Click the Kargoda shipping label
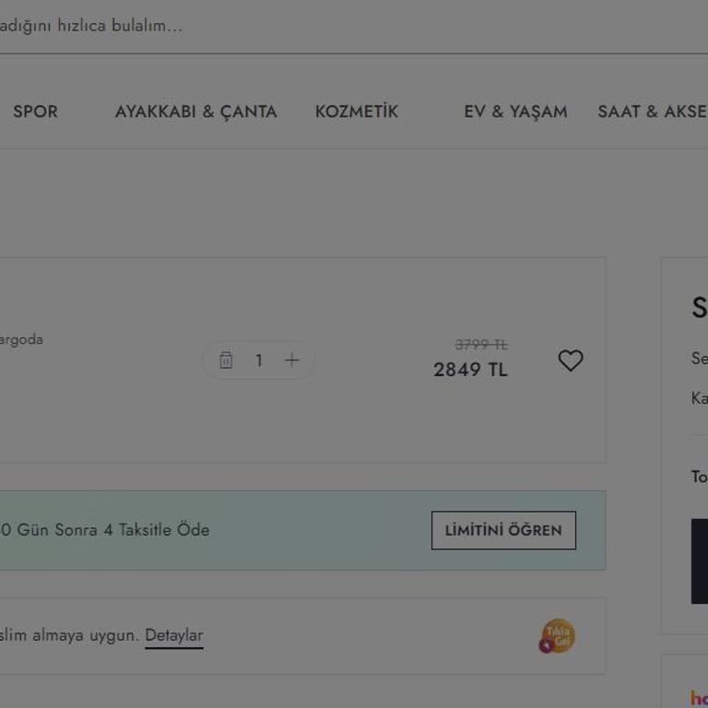 pyautogui.click(x=21, y=339)
